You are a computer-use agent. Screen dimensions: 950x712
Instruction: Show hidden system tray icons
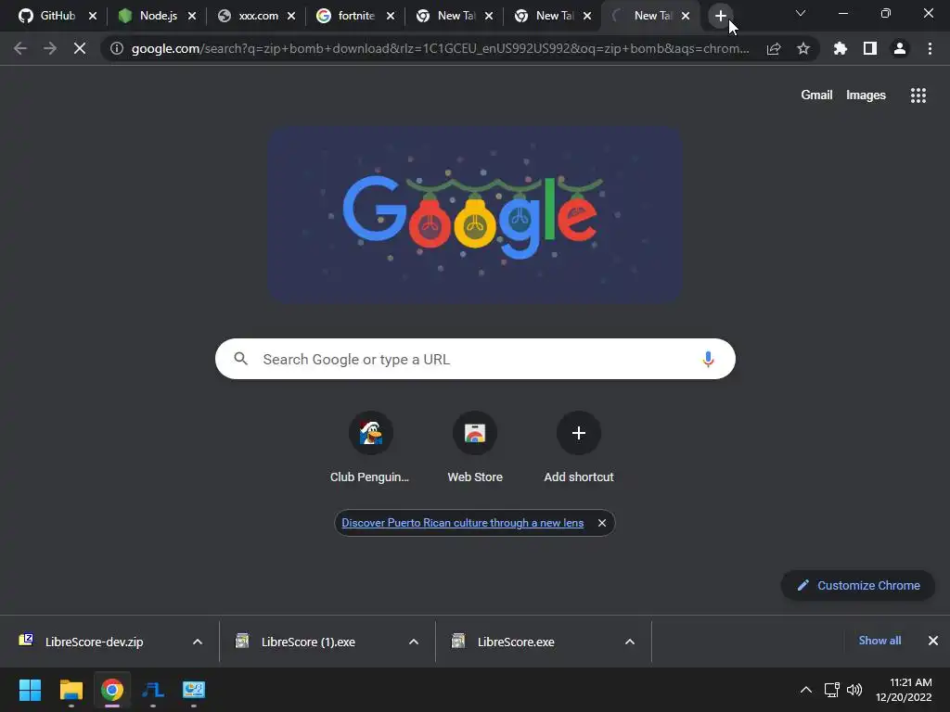tap(806, 690)
